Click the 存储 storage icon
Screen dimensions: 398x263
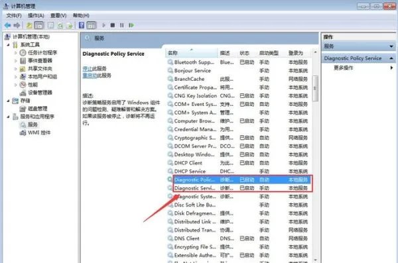pyautogui.click(x=15, y=101)
